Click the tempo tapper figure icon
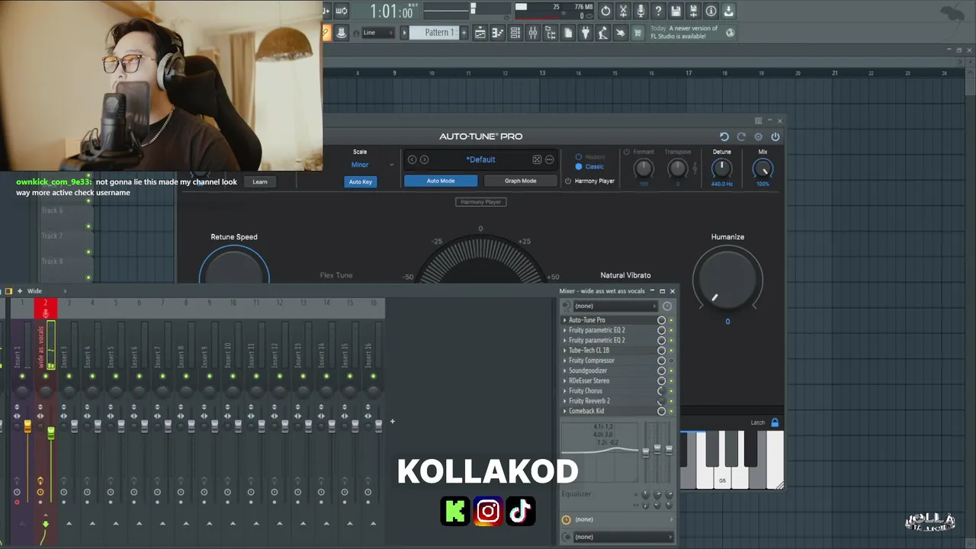 [x=603, y=33]
